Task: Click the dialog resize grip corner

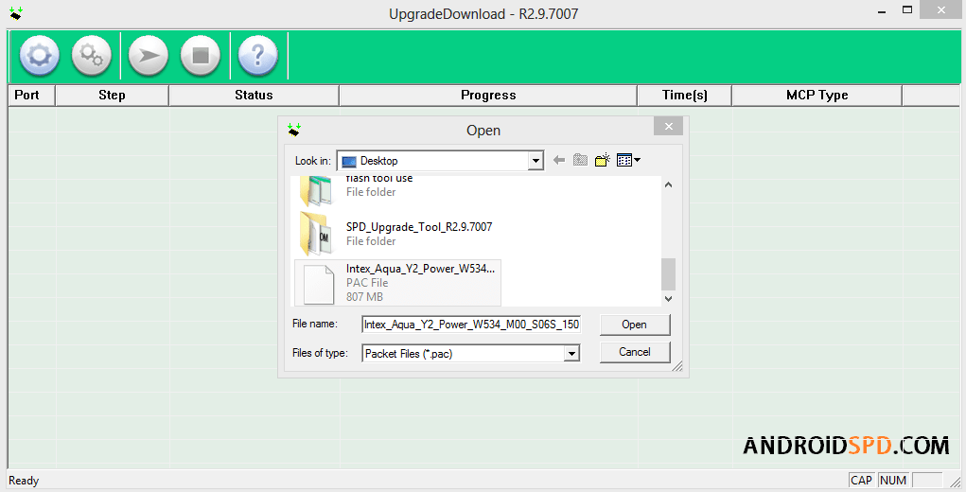Action: click(x=677, y=366)
